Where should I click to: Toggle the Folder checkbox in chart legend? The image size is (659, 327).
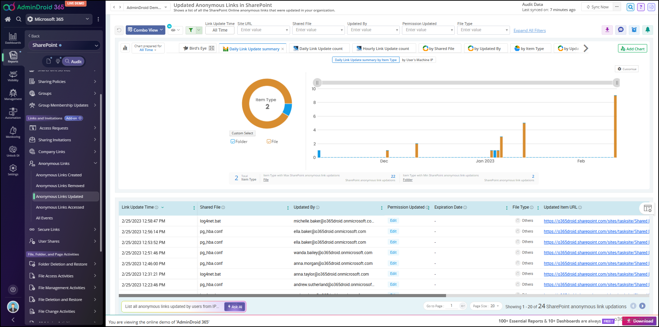click(233, 141)
